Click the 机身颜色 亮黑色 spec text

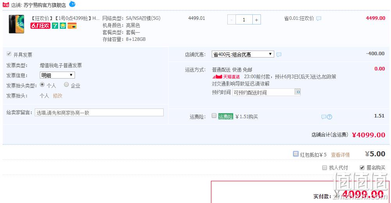tap(121, 25)
